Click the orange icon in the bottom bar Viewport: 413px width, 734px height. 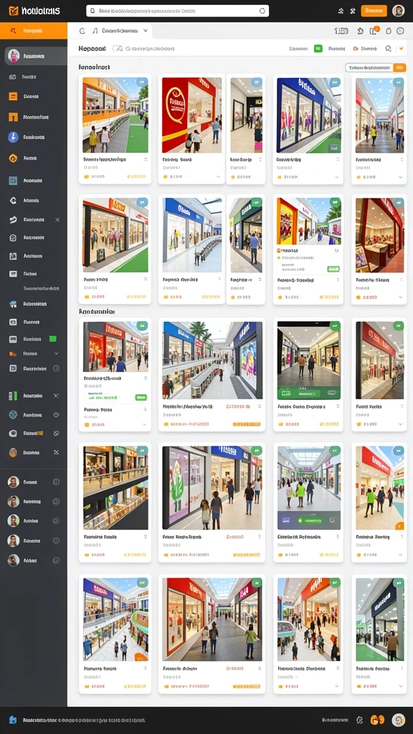(377, 720)
